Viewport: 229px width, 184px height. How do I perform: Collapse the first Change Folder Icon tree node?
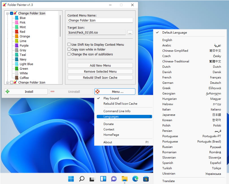(7, 14)
